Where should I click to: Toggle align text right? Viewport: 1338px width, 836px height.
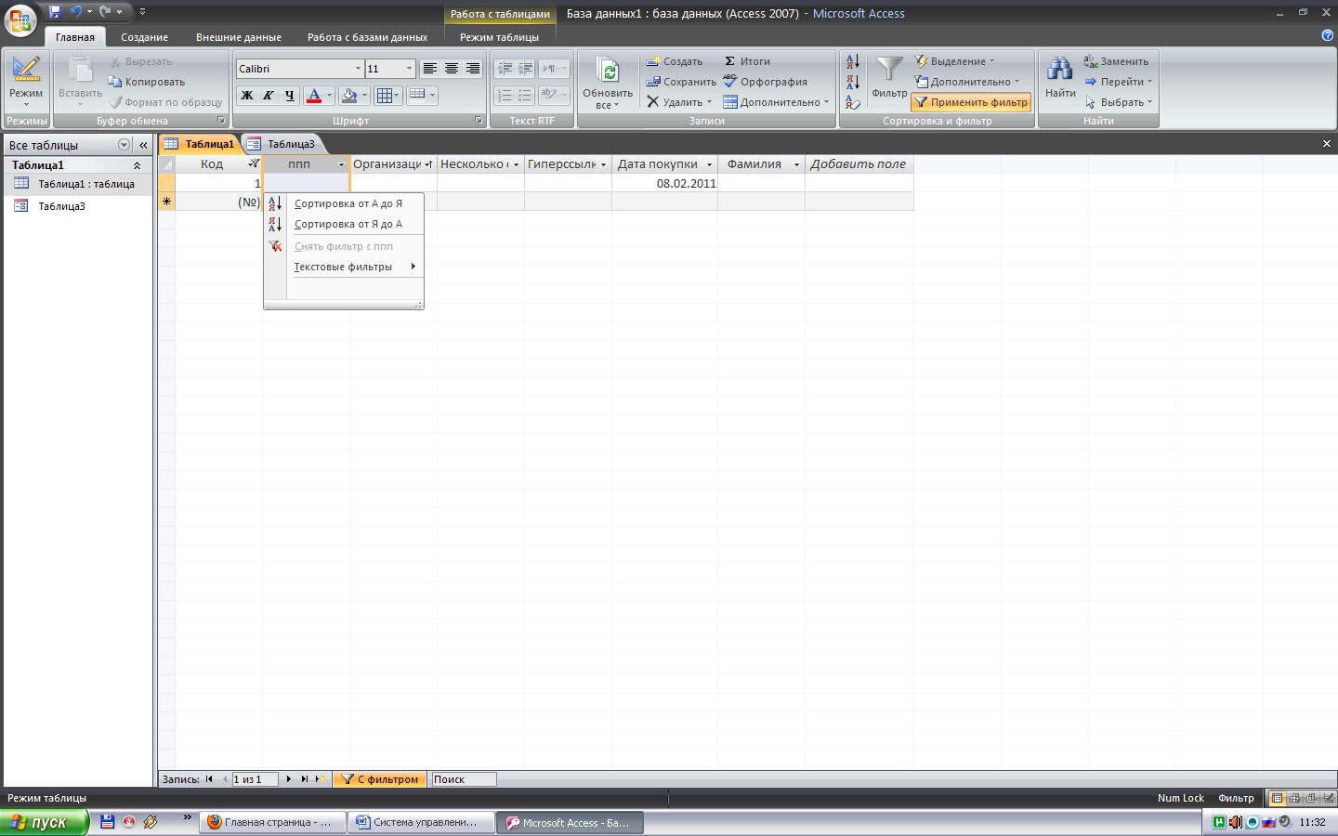click(x=473, y=69)
